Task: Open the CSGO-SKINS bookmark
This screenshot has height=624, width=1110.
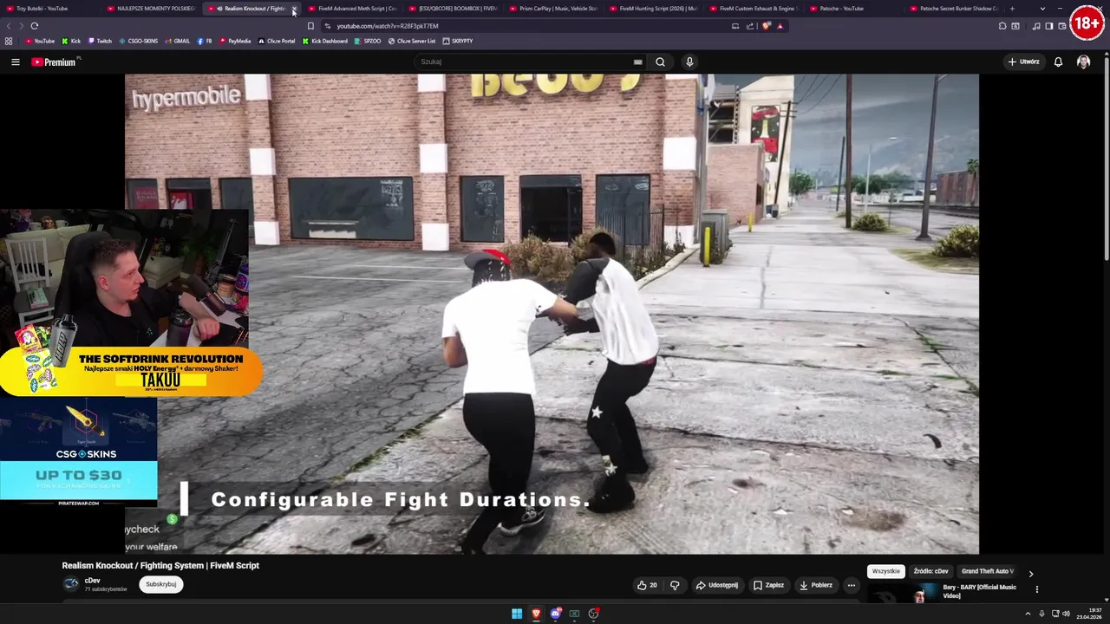Action: (139, 41)
